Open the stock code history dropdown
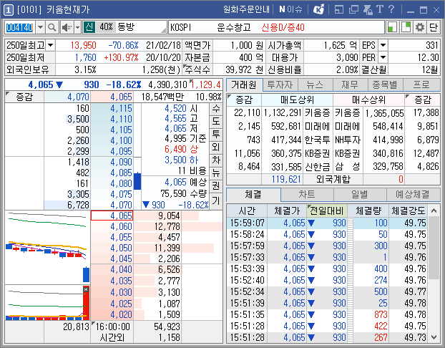The width and height of the screenshot is (445, 348). [40, 27]
